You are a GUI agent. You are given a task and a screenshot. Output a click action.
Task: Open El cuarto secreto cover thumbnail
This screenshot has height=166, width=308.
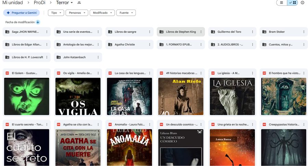click(x=27, y=148)
